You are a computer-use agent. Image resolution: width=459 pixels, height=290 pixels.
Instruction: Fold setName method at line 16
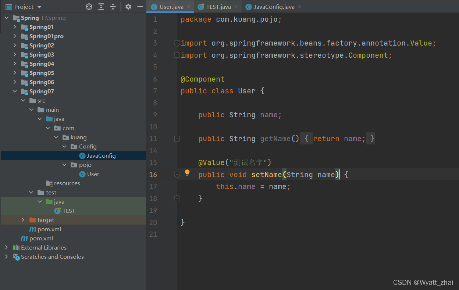[177, 175]
